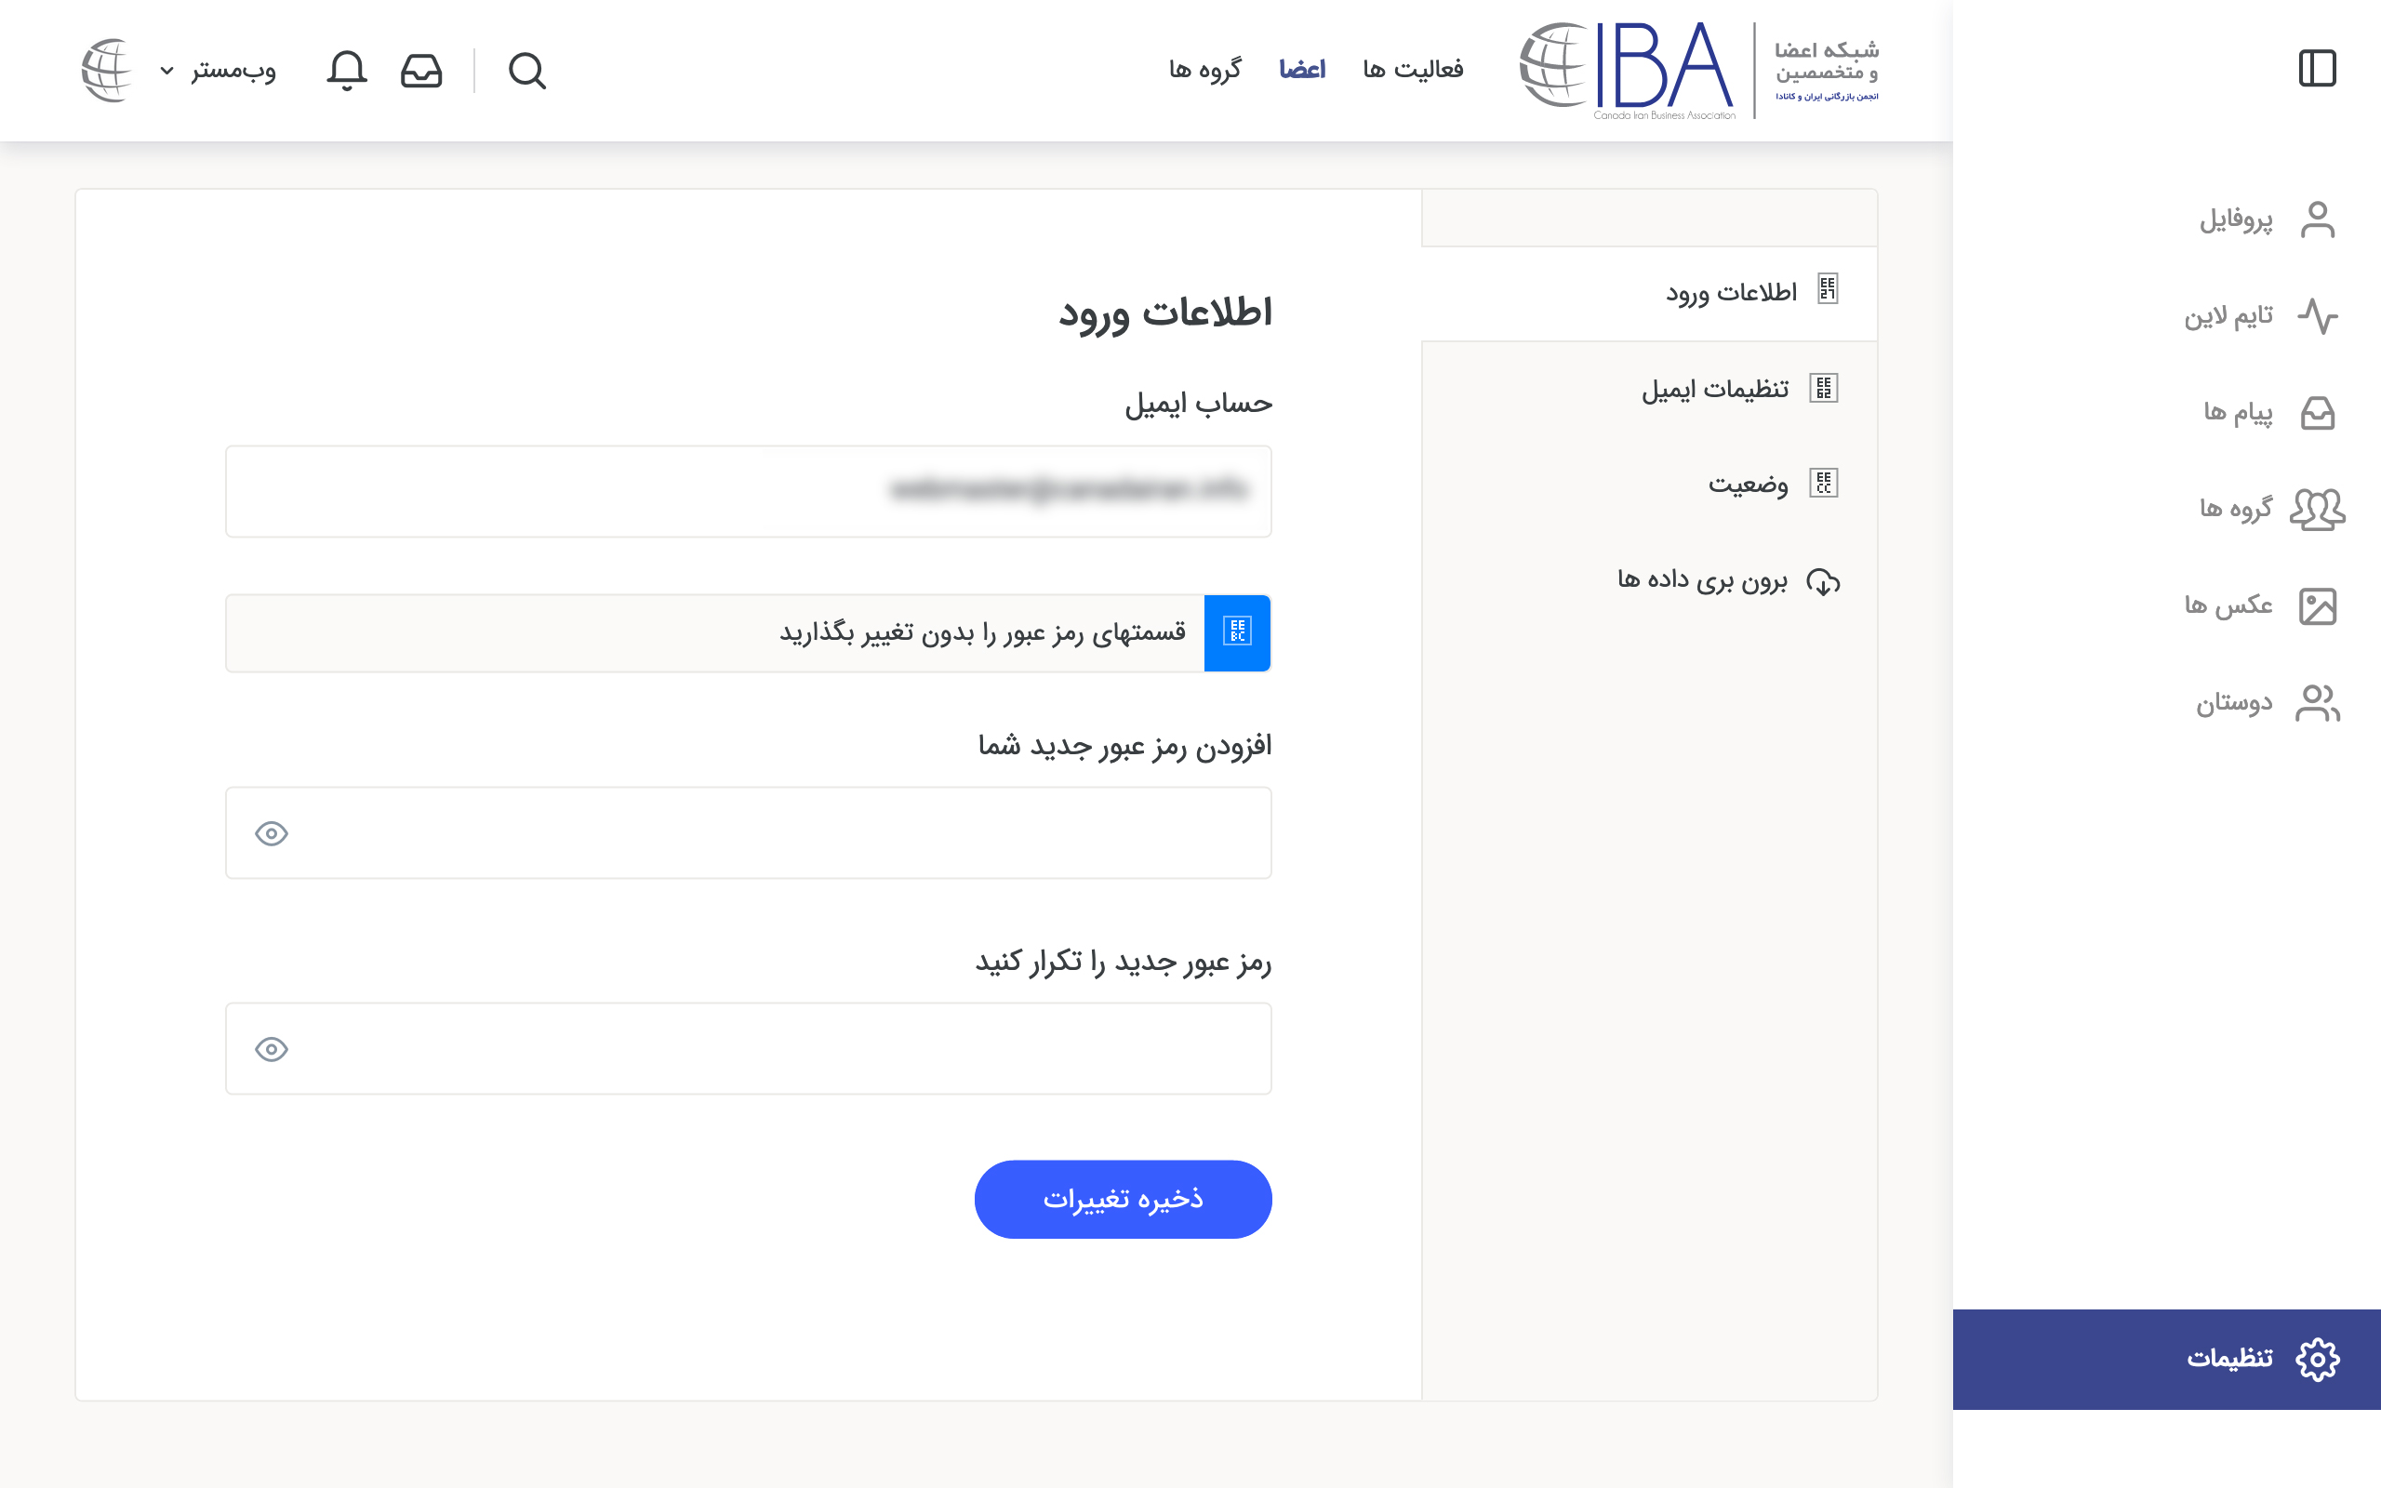Screen dimensions: 2381x1488
Task: Click the search magnifier icon
Action: click(526, 71)
